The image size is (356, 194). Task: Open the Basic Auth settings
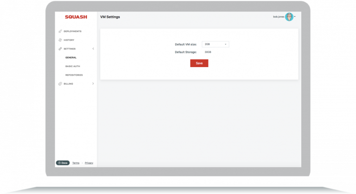tap(73, 66)
